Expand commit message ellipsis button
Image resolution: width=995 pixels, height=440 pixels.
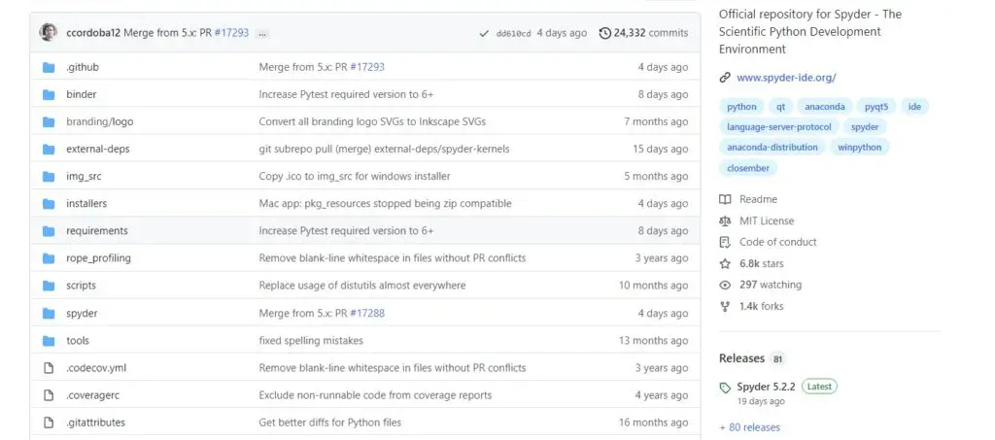(x=262, y=34)
